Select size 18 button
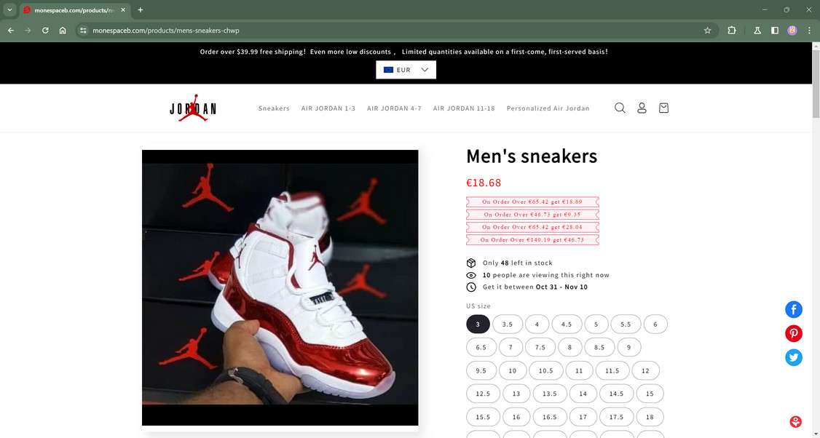 (x=650, y=417)
